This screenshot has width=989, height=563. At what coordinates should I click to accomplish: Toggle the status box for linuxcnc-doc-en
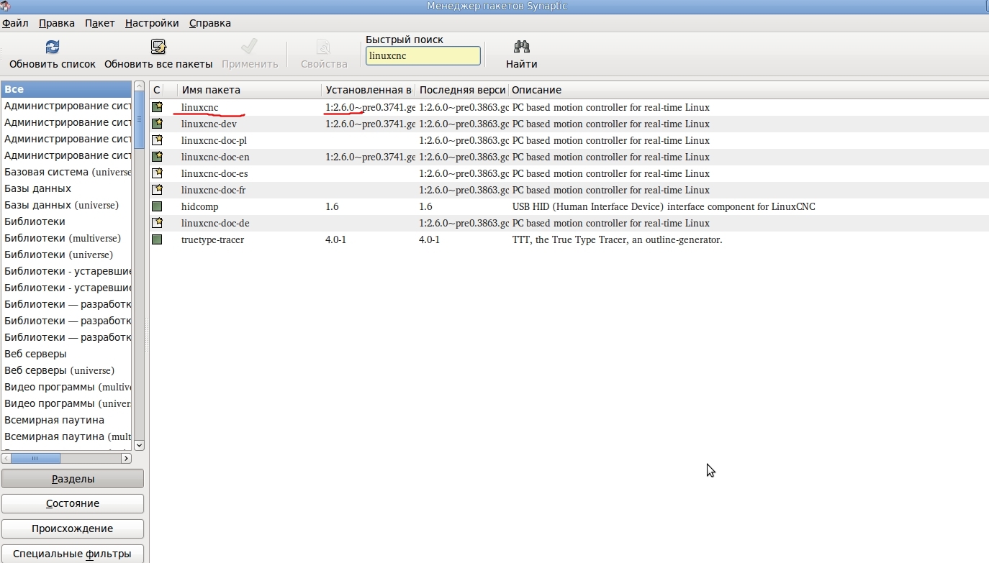click(x=157, y=157)
